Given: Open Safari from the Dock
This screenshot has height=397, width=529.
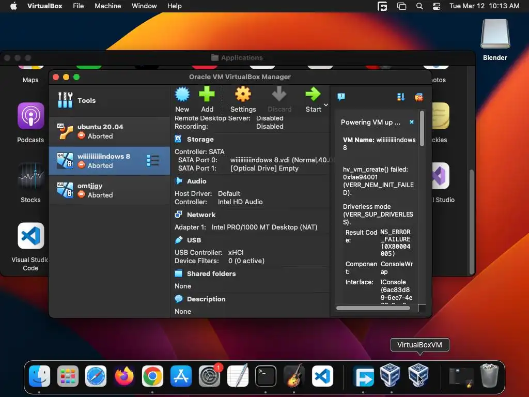Looking at the screenshot, I should 96,376.
